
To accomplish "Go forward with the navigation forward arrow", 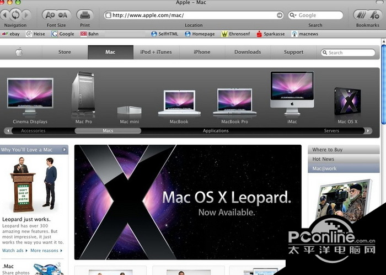I will (x=26, y=15).
